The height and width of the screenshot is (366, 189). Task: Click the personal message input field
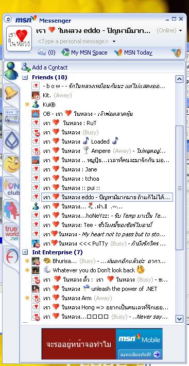coord(73,42)
